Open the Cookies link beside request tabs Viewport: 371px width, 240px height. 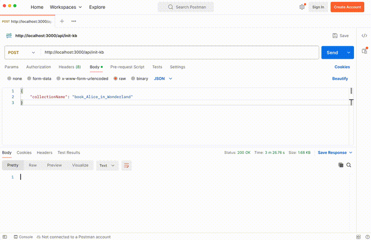click(x=342, y=67)
